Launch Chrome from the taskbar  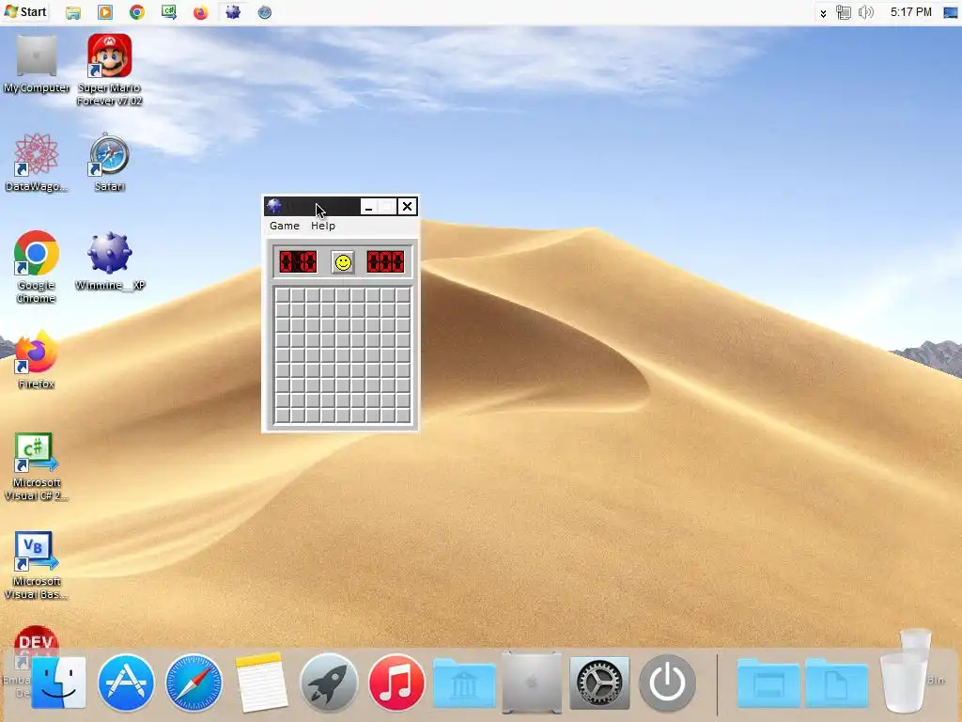137,12
